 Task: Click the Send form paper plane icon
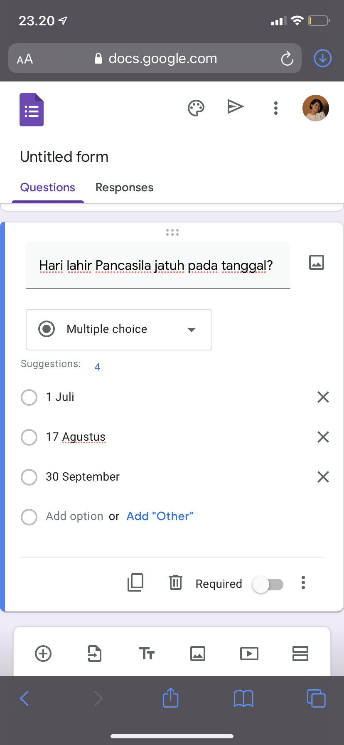click(x=235, y=107)
